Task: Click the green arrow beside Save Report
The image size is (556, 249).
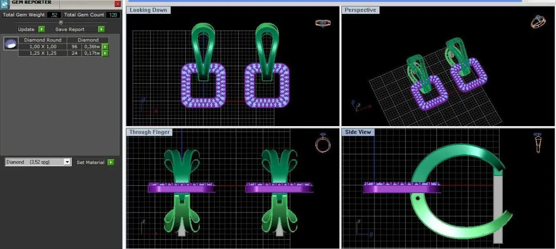Action: [x=101, y=30]
